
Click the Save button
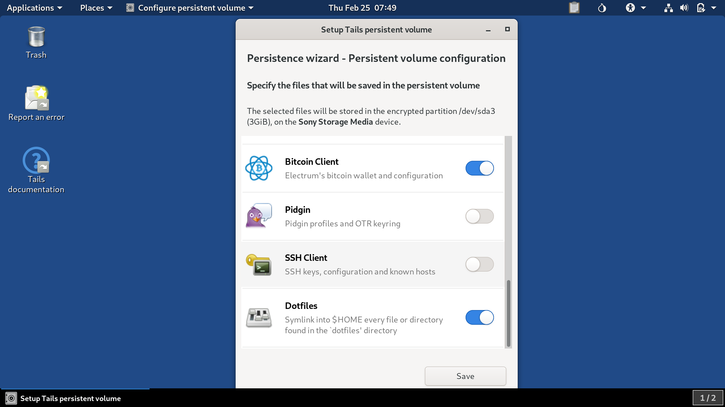coord(466,376)
